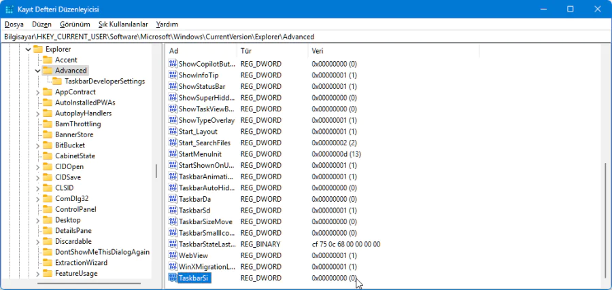Click the values list vertical scrollbar

coord(605,217)
